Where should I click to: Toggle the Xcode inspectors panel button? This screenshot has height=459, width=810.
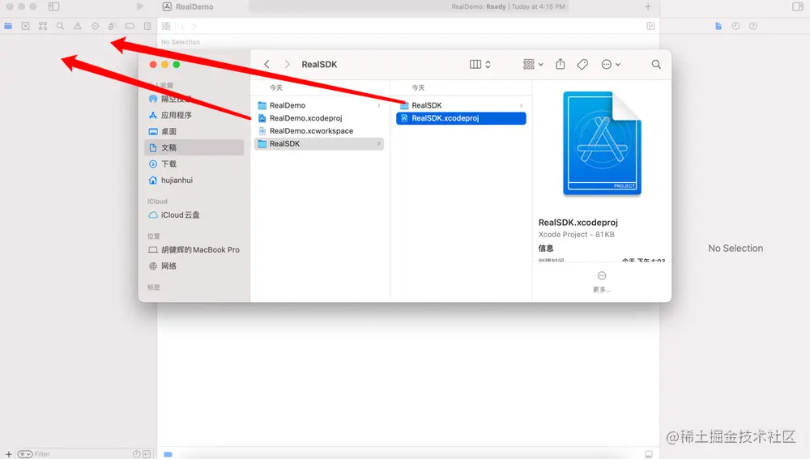(x=798, y=6)
